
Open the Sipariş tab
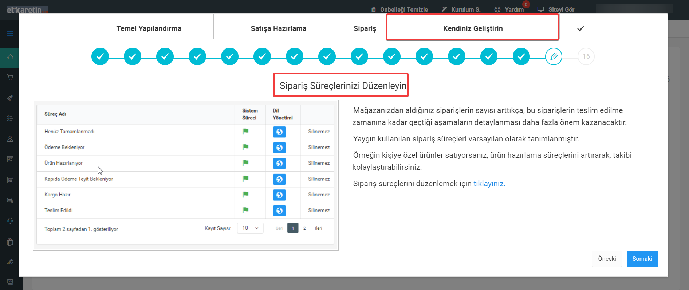tap(365, 28)
